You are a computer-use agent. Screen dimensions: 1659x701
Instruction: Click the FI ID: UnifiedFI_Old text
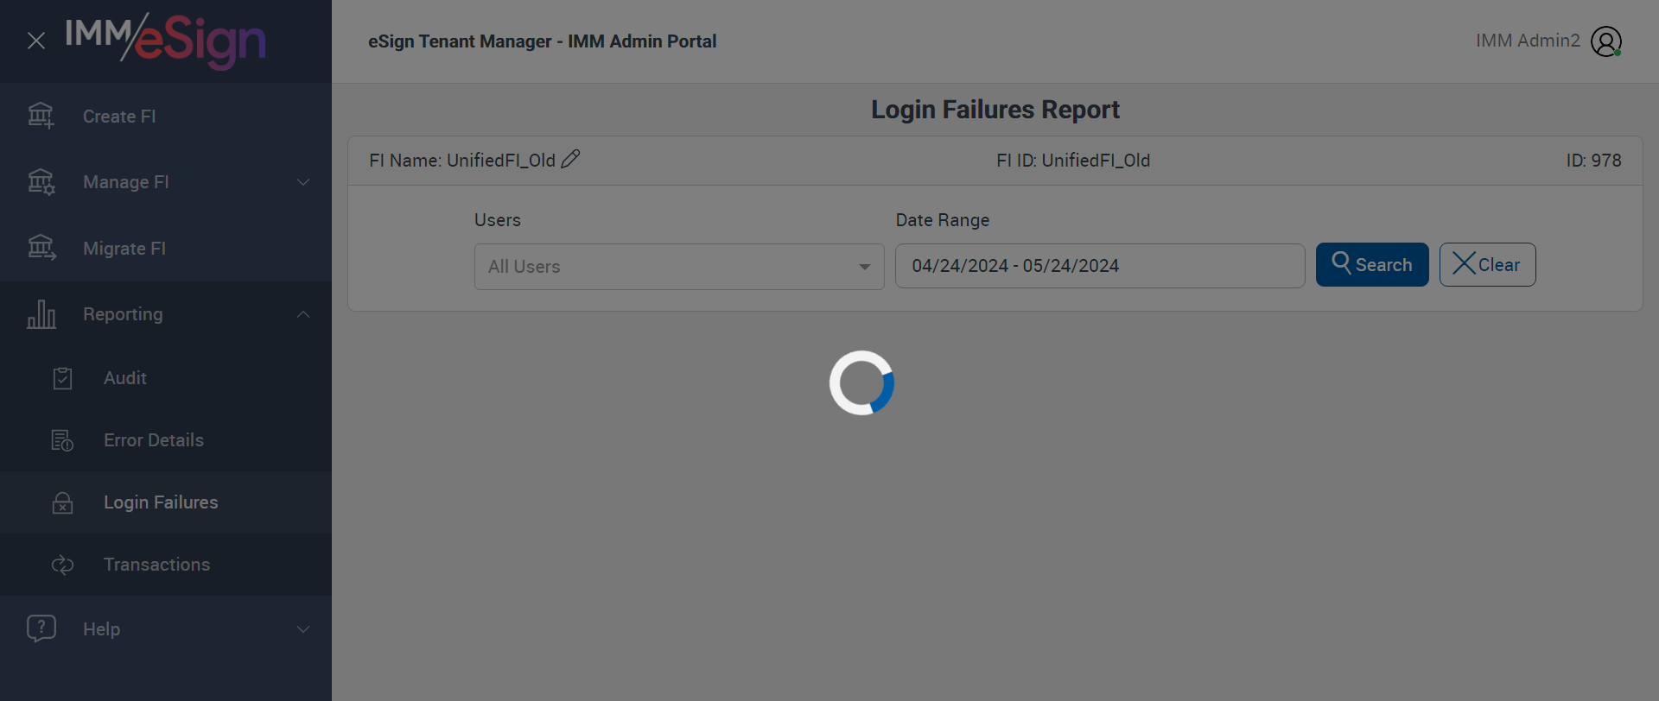(1073, 161)
